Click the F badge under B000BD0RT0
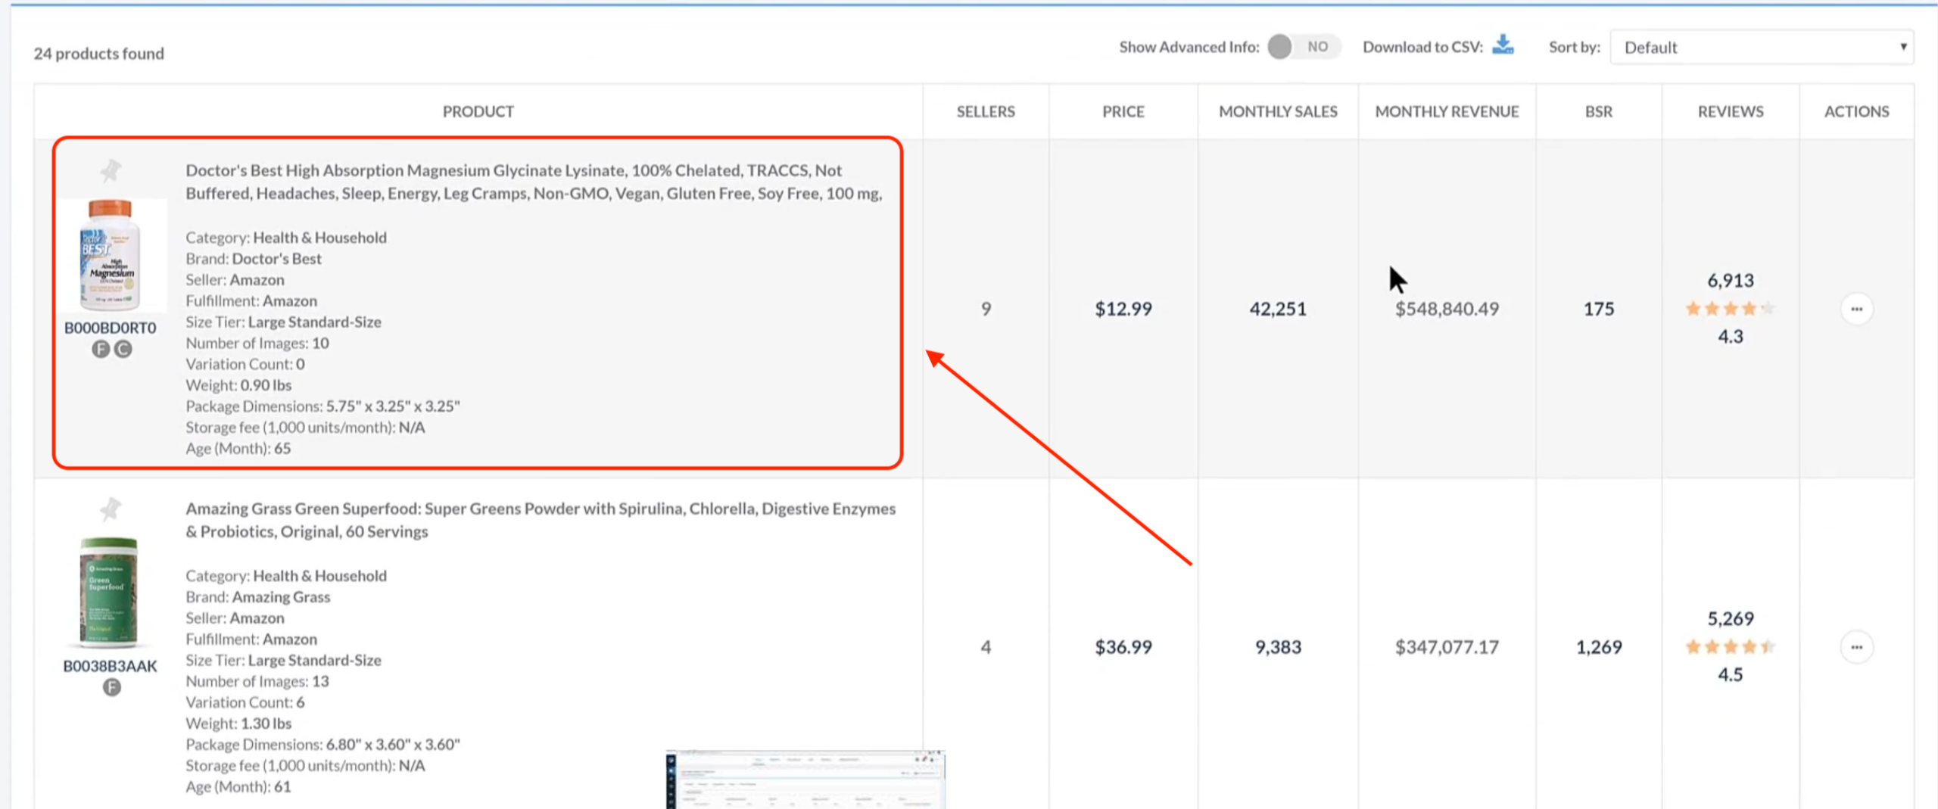This screenshot has height=809, width=1938. [x=101, y=350]
